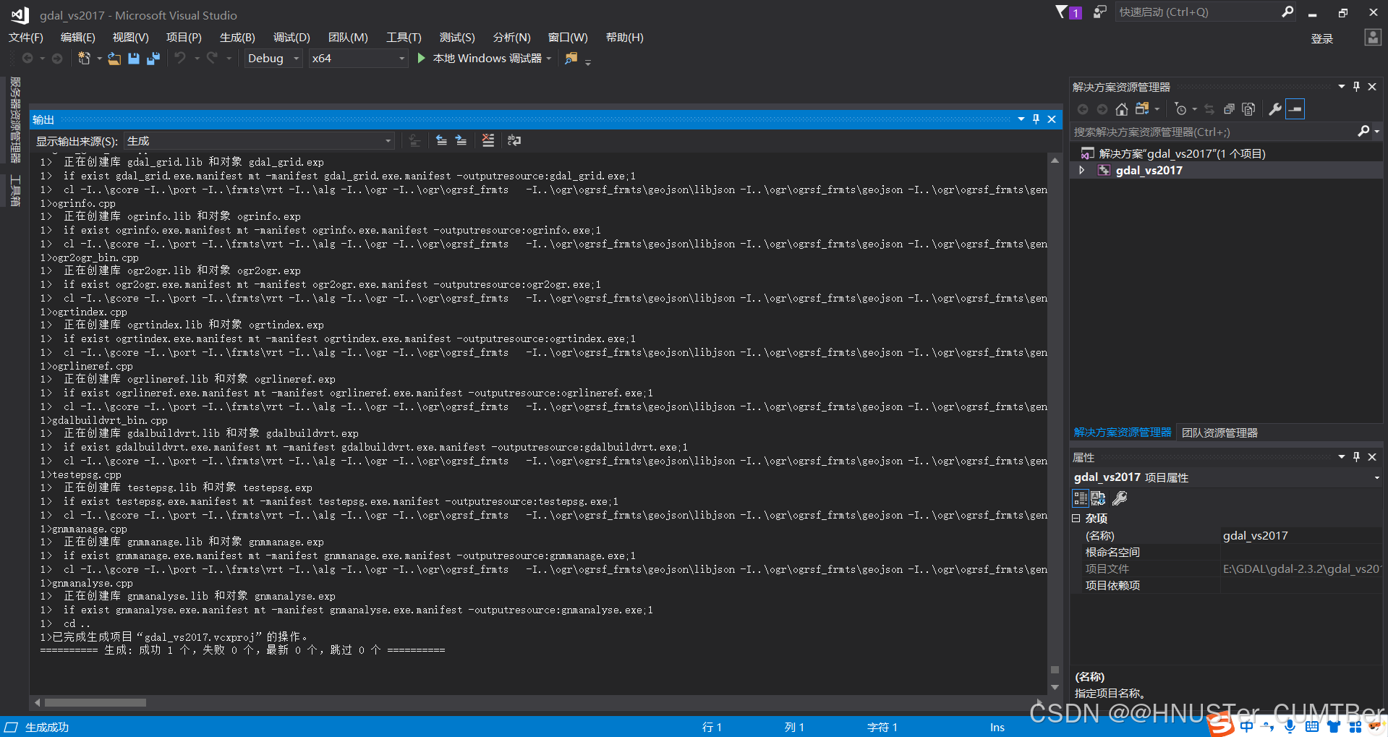The image size is (1388, 737).
Task: Open the Output panel window options arrow
Action: pos(1021,119)
